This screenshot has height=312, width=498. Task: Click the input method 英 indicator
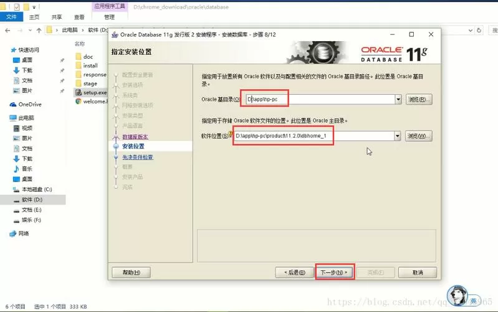pos(473,301)
